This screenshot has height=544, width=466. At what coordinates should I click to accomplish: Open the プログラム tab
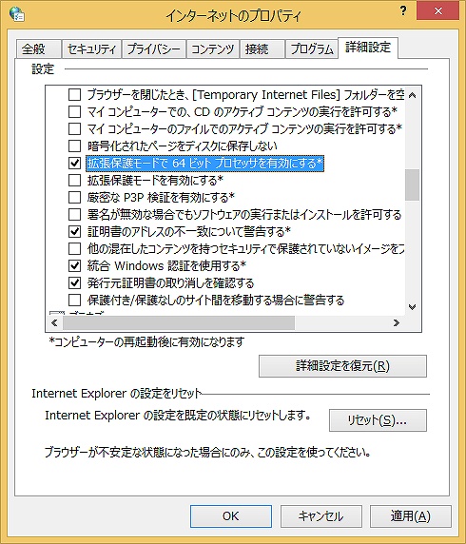312,49
